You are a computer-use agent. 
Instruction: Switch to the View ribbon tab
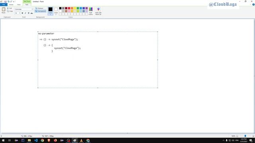coord(19,5)
